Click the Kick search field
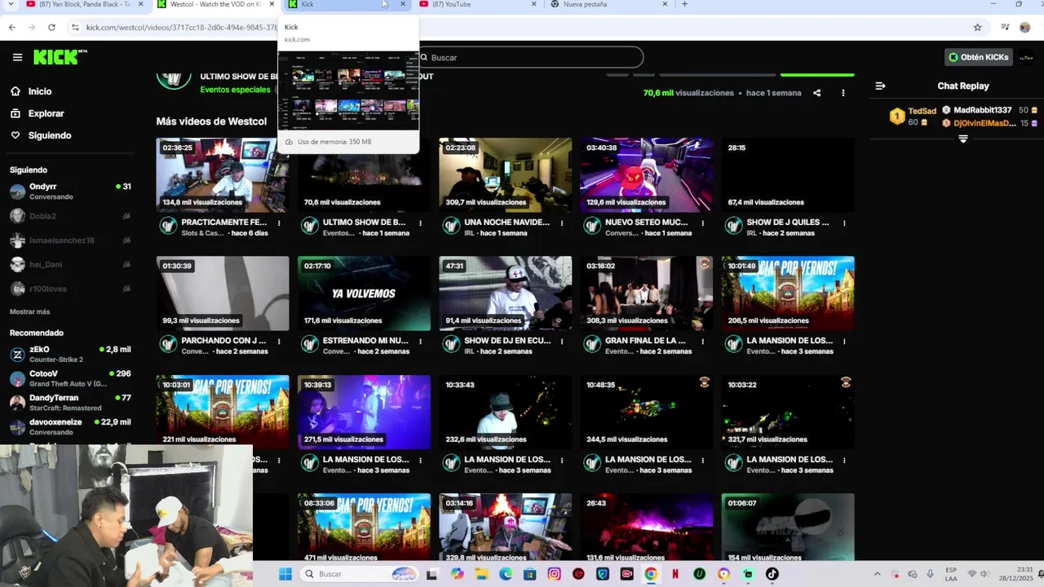The width and height of the screenshot is (1044, 587). [530, 57]
